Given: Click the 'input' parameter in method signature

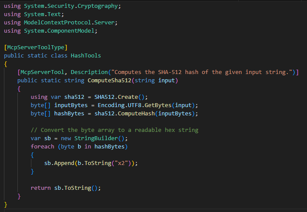Looking at the screenshot, I should pos(166,81).
